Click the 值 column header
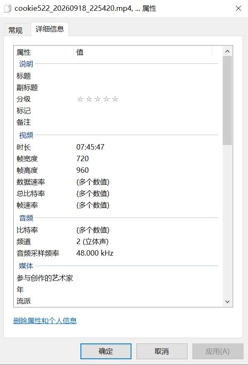Image resolution: width=248 pixels, height=365 pixels. click(x=143, y=52)
